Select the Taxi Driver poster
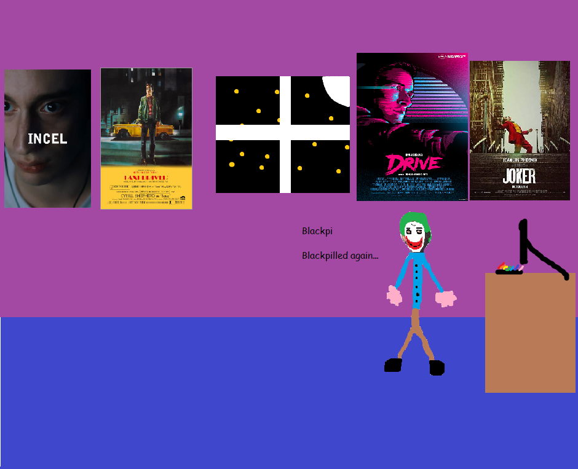The height and width of the screenshot is (469, 578). [x=146, y=138]
